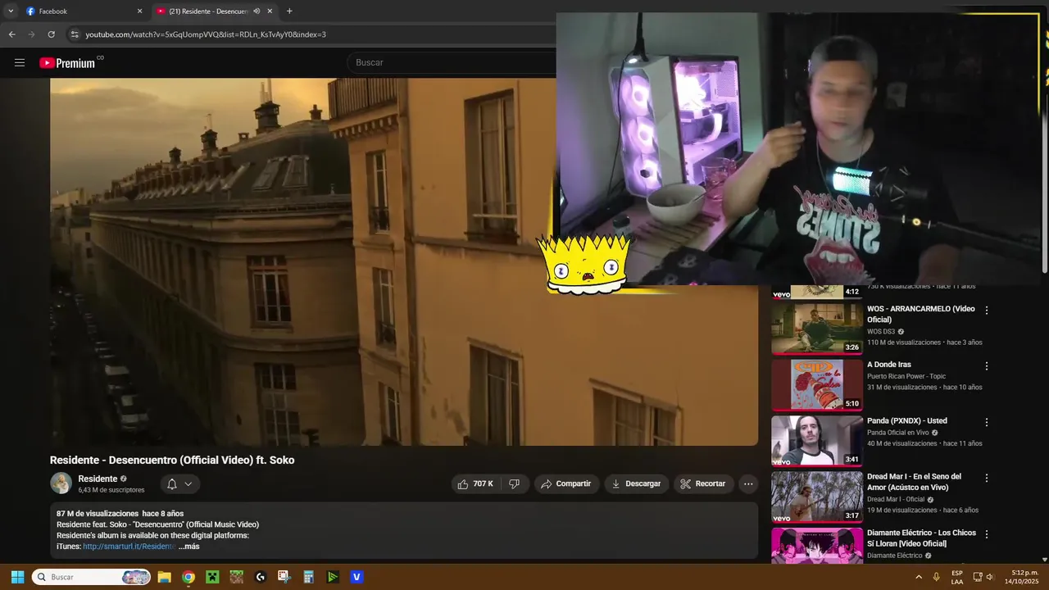Switch ESP LAA keyboard language

[x=957, y=577]
